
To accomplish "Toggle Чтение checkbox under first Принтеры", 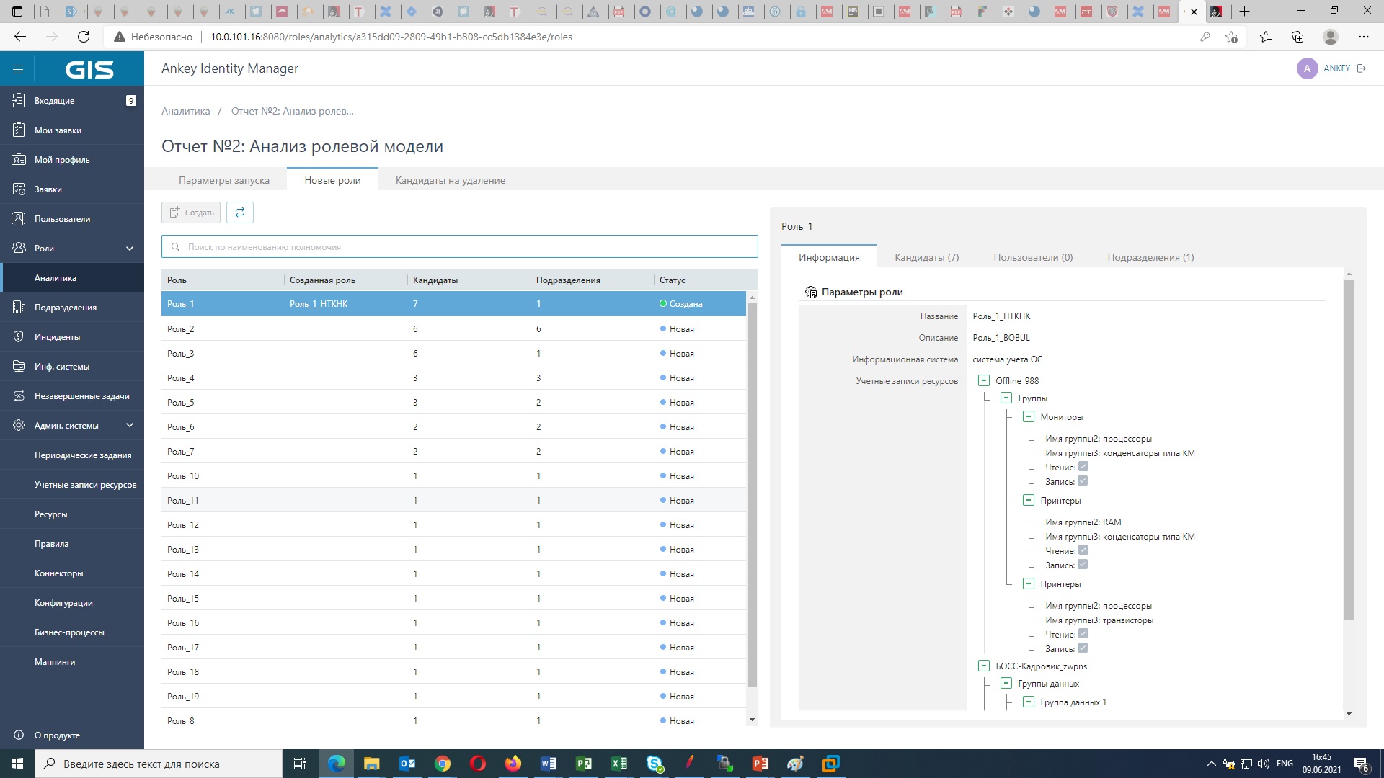I will coord(1083,550).
